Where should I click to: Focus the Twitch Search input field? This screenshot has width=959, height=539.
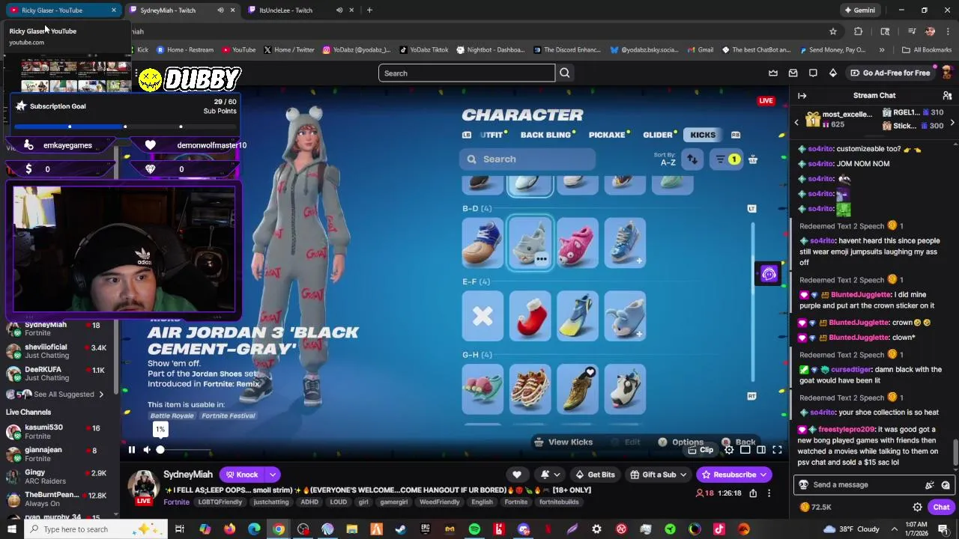tap(467, 73)
